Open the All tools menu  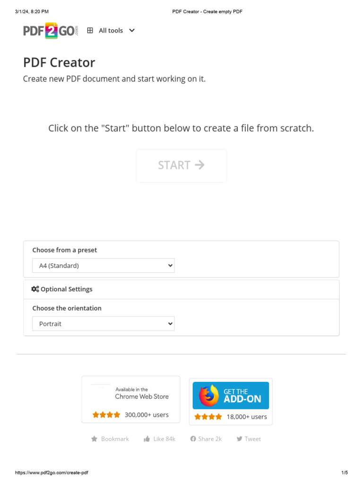[x=111, y=30]
